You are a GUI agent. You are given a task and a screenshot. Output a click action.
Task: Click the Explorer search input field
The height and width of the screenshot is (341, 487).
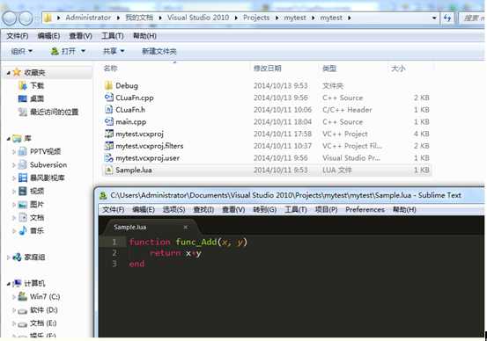click(x=473, y=18)
